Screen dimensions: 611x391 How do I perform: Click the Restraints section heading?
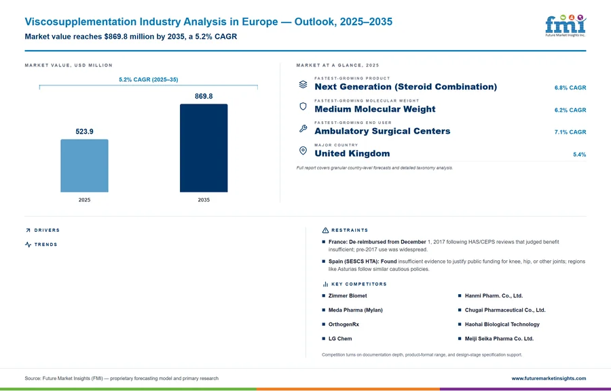(350, 230)
